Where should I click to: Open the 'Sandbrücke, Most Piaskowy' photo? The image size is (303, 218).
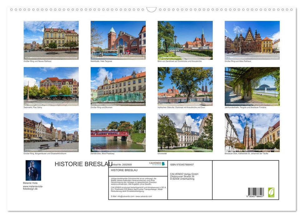(118, 132)
